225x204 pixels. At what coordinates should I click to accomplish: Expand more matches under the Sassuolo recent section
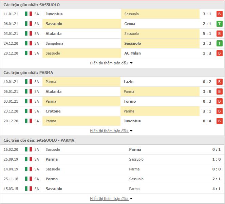111,63
